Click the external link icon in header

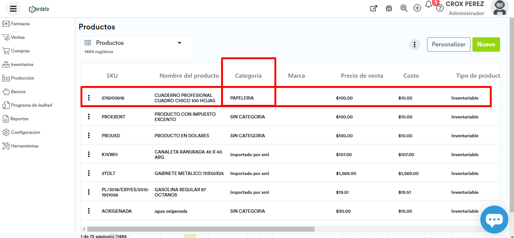click(373, 8)
